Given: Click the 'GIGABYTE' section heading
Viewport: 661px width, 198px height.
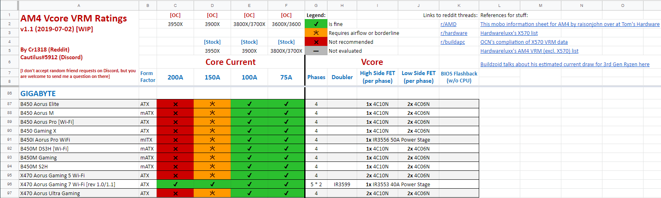Looking at the screenshot, I should [x=38, y=94].
